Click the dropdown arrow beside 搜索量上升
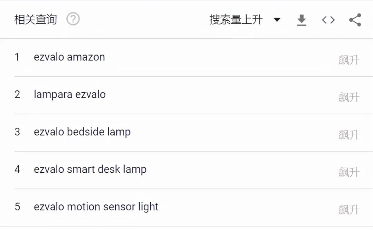Screen dimensions: 373x230 277,20
